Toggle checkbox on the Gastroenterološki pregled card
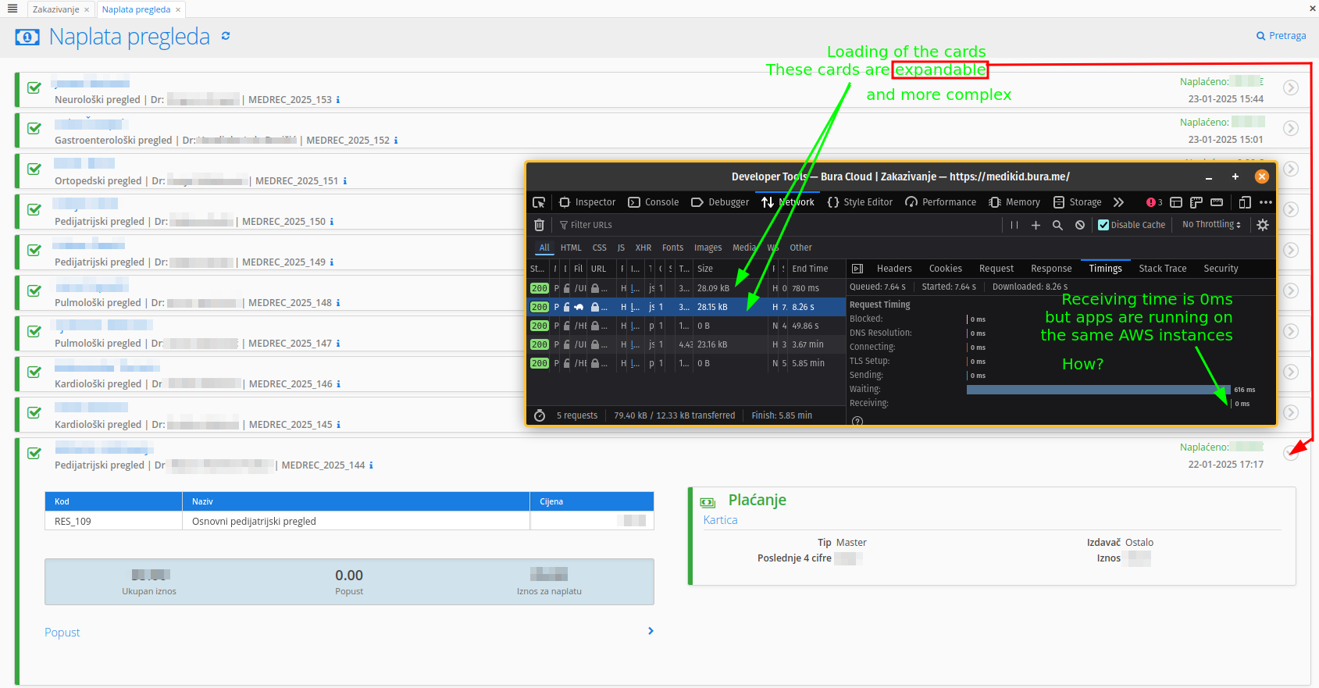 [x=34, y=129]
